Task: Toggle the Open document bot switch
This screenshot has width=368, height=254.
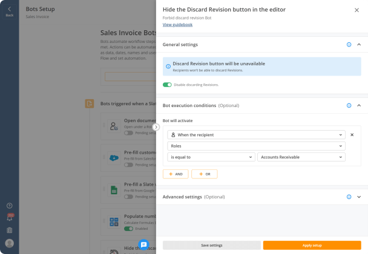Action: pos(128,133)
